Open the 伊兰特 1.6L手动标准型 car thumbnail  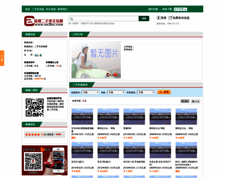click(134, 150)
